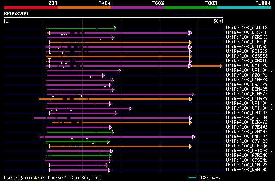Click the purple arrowhead ending the Q3UQ97 alignment

click(116, 113)
